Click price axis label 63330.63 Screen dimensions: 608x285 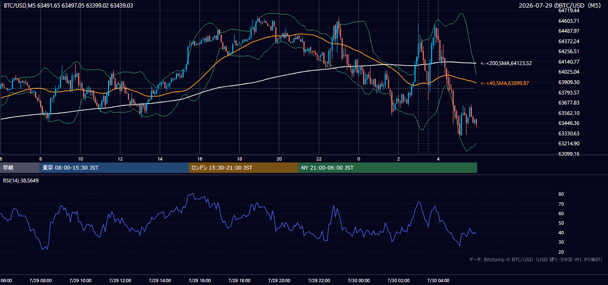[569, 133]
